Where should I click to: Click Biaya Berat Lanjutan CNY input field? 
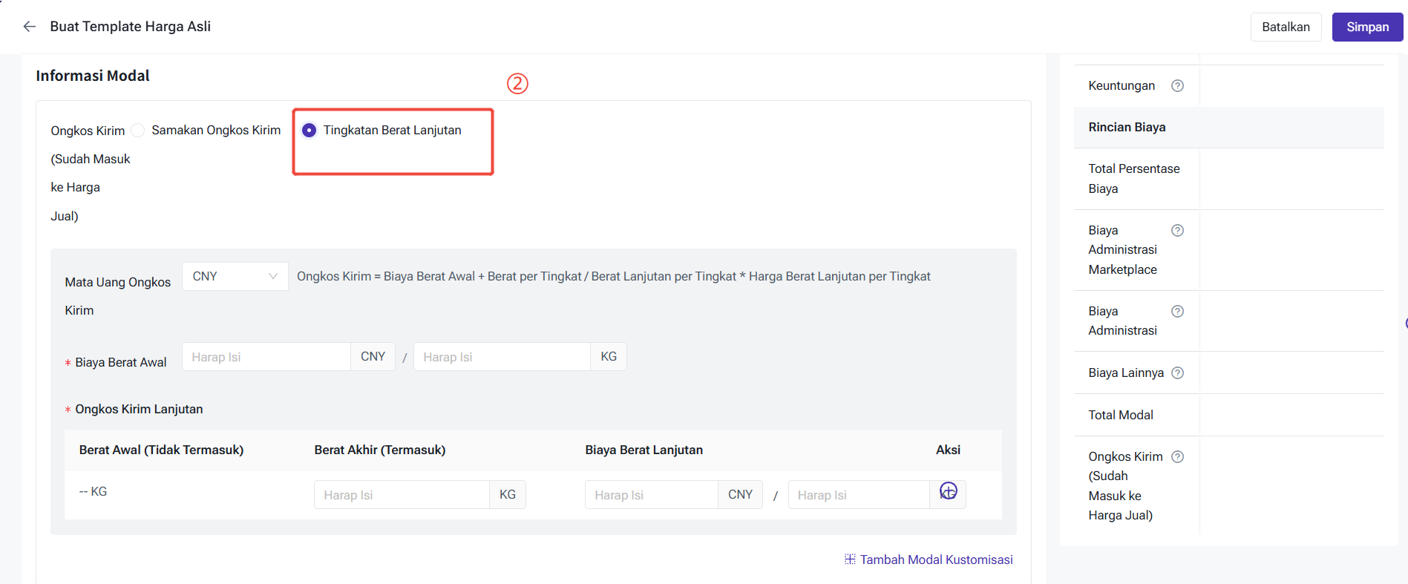click(x=651, y=495)
